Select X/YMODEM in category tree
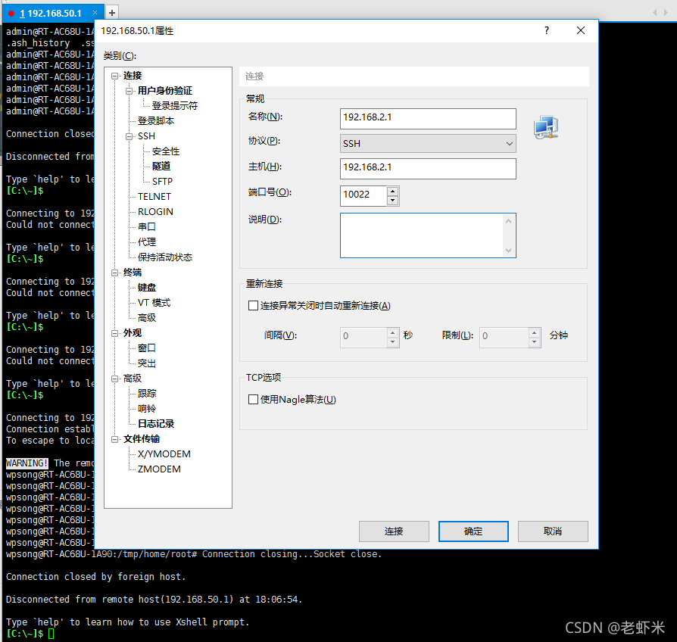Image resolution: width=677 pixels, height=642 pixels. (x=164, y=454)
